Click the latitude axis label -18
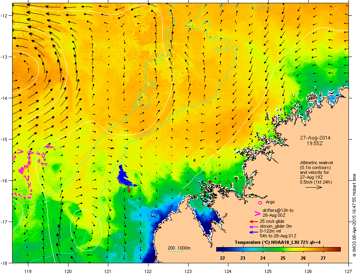 click(4, 263)
